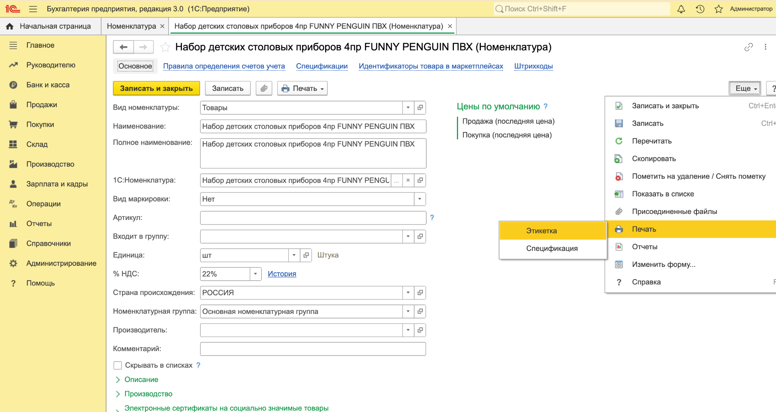This screenshot has height=412, width=776.
Task: Show help for Цены по умолчанию
Action: click(546, 106)
